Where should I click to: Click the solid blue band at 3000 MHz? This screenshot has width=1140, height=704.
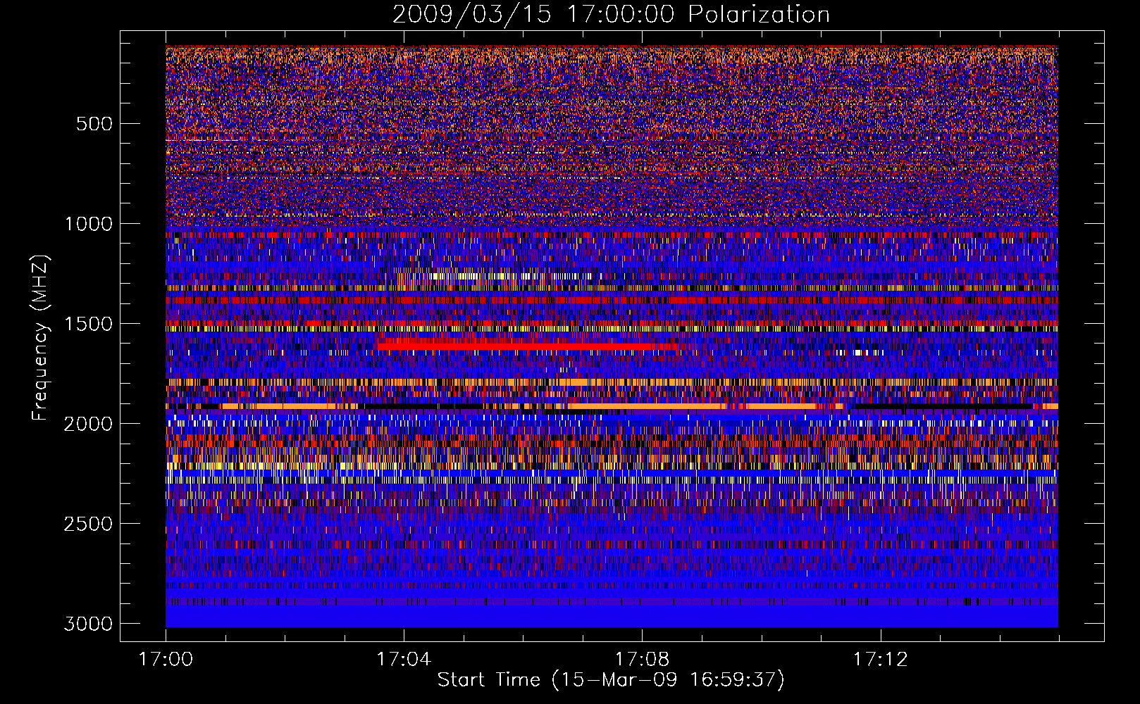pos(612,617)
